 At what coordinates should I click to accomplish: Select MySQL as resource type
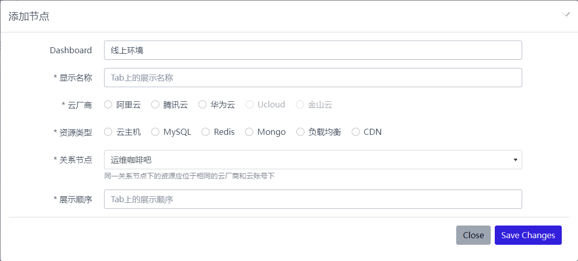pos(155,132)
